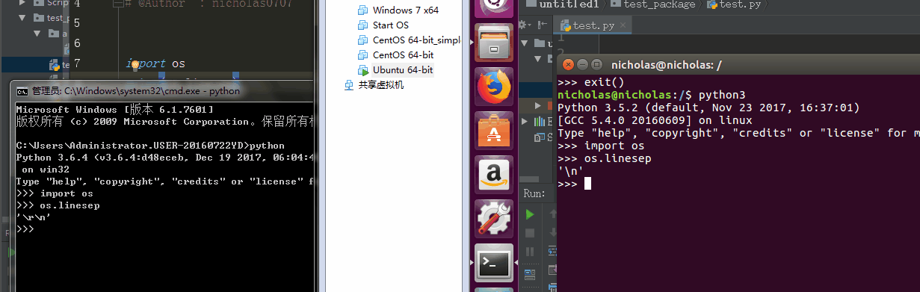The image size is (920, 292).
Task: Select the Windows 7 x64 virtual machine
Action: tap(399, 10)
